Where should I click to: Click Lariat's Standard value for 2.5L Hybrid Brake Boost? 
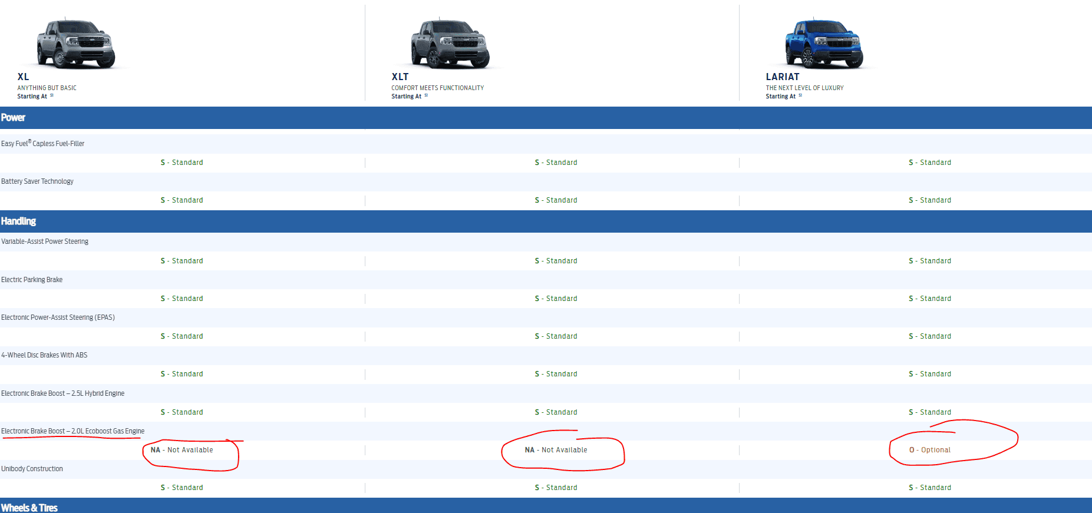(930, 412)
